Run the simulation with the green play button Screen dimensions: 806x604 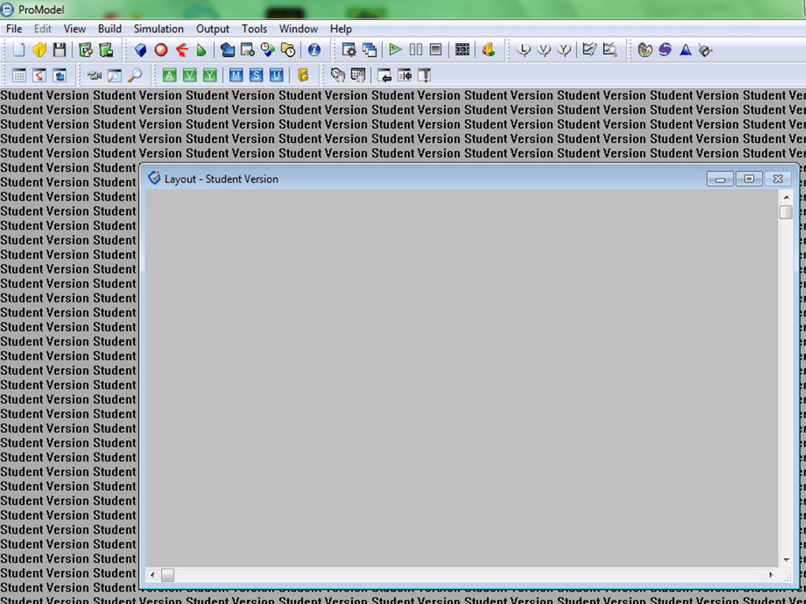pos(396,50)
